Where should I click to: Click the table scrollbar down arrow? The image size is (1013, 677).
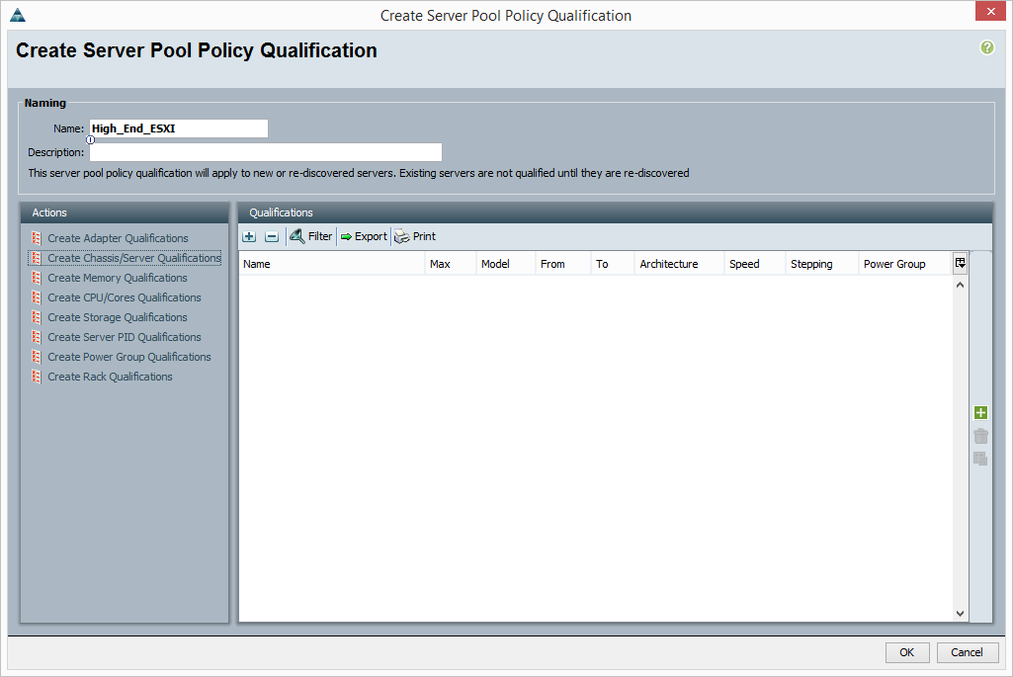click(x=960, y=614)
